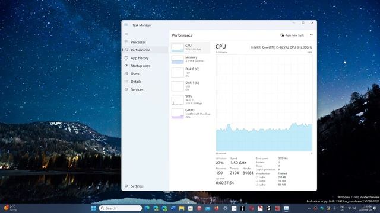Launch Firefox from the taskbar
380x213 pixels.
(216, 208)
